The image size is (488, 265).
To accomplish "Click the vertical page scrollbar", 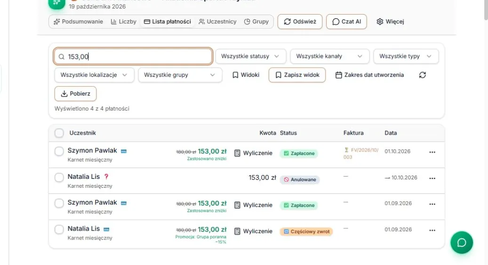I will click(486, 10).
